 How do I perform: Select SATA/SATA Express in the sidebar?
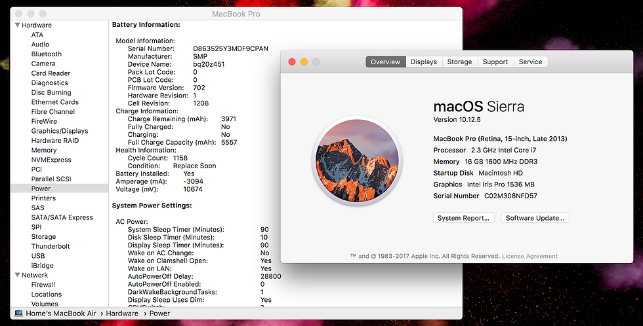tap(62, 217)
